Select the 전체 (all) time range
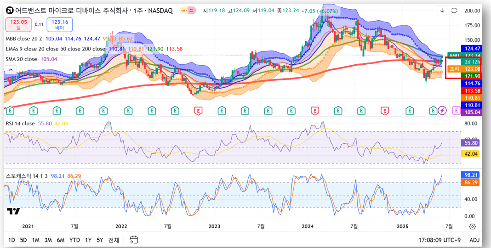491x248 pixels. point(114,240)
